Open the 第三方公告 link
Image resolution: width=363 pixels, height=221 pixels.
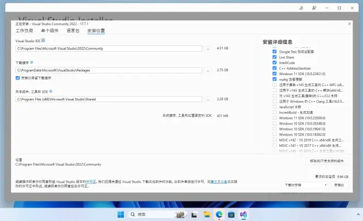(x=219, y=182)
